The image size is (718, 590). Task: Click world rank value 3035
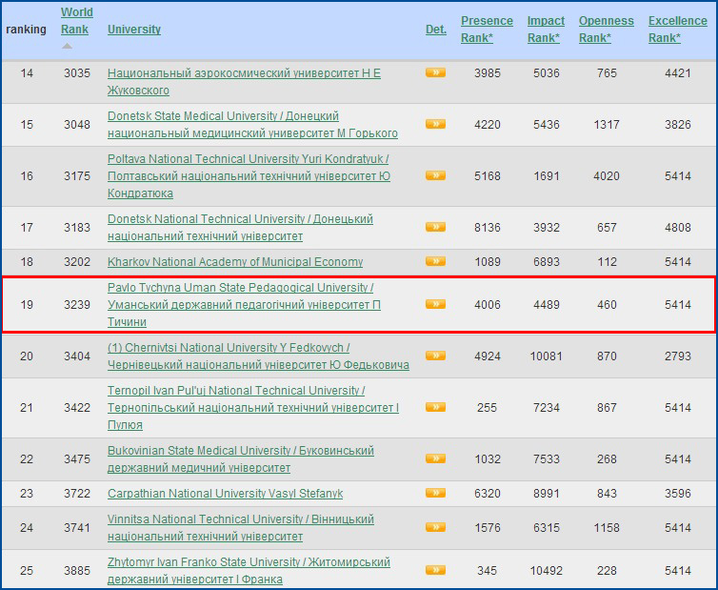click(77, 72)
